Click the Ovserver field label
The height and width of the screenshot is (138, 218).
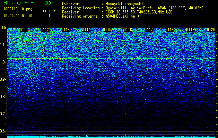(70, 4)
